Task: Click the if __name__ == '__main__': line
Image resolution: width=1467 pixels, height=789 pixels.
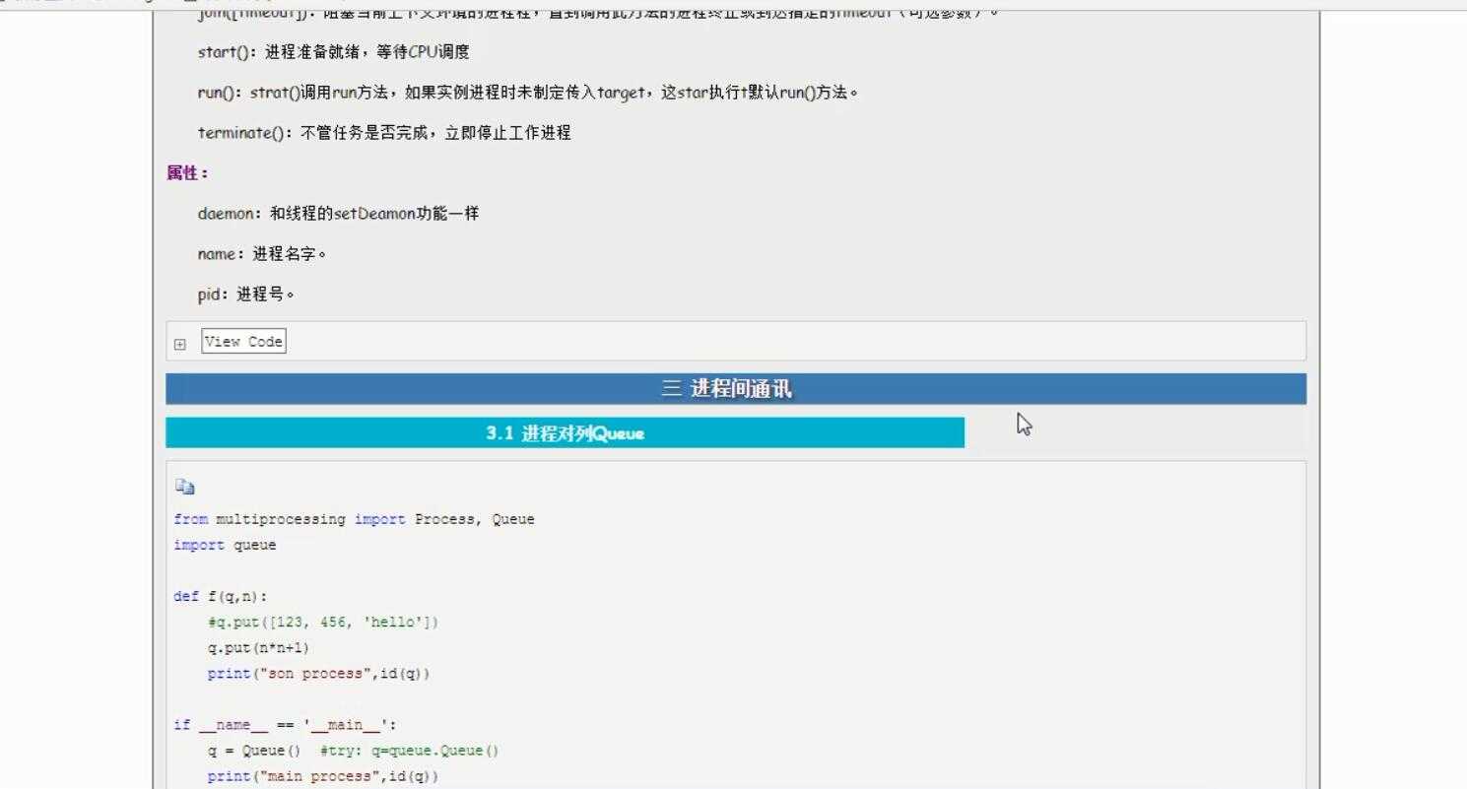Action: coord(285,725)
